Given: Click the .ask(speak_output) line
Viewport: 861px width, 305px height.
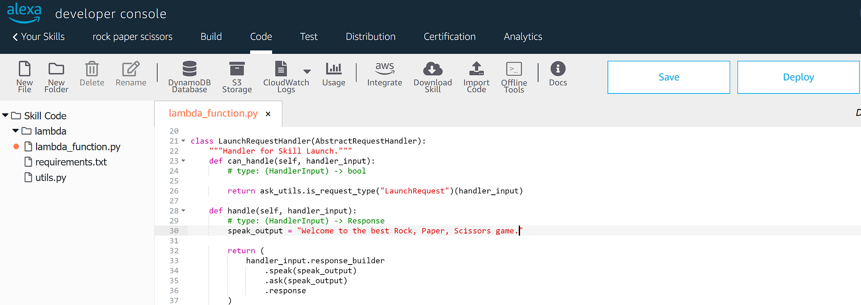Looking at the screenshot, I should (306, 280).
